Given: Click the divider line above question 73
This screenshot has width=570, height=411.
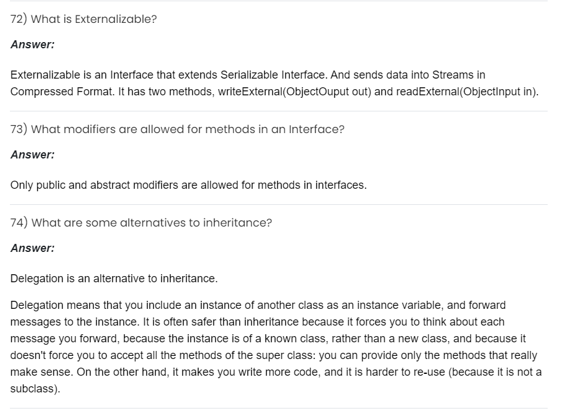Looking at the screenshot, I should tap(279, 111).
